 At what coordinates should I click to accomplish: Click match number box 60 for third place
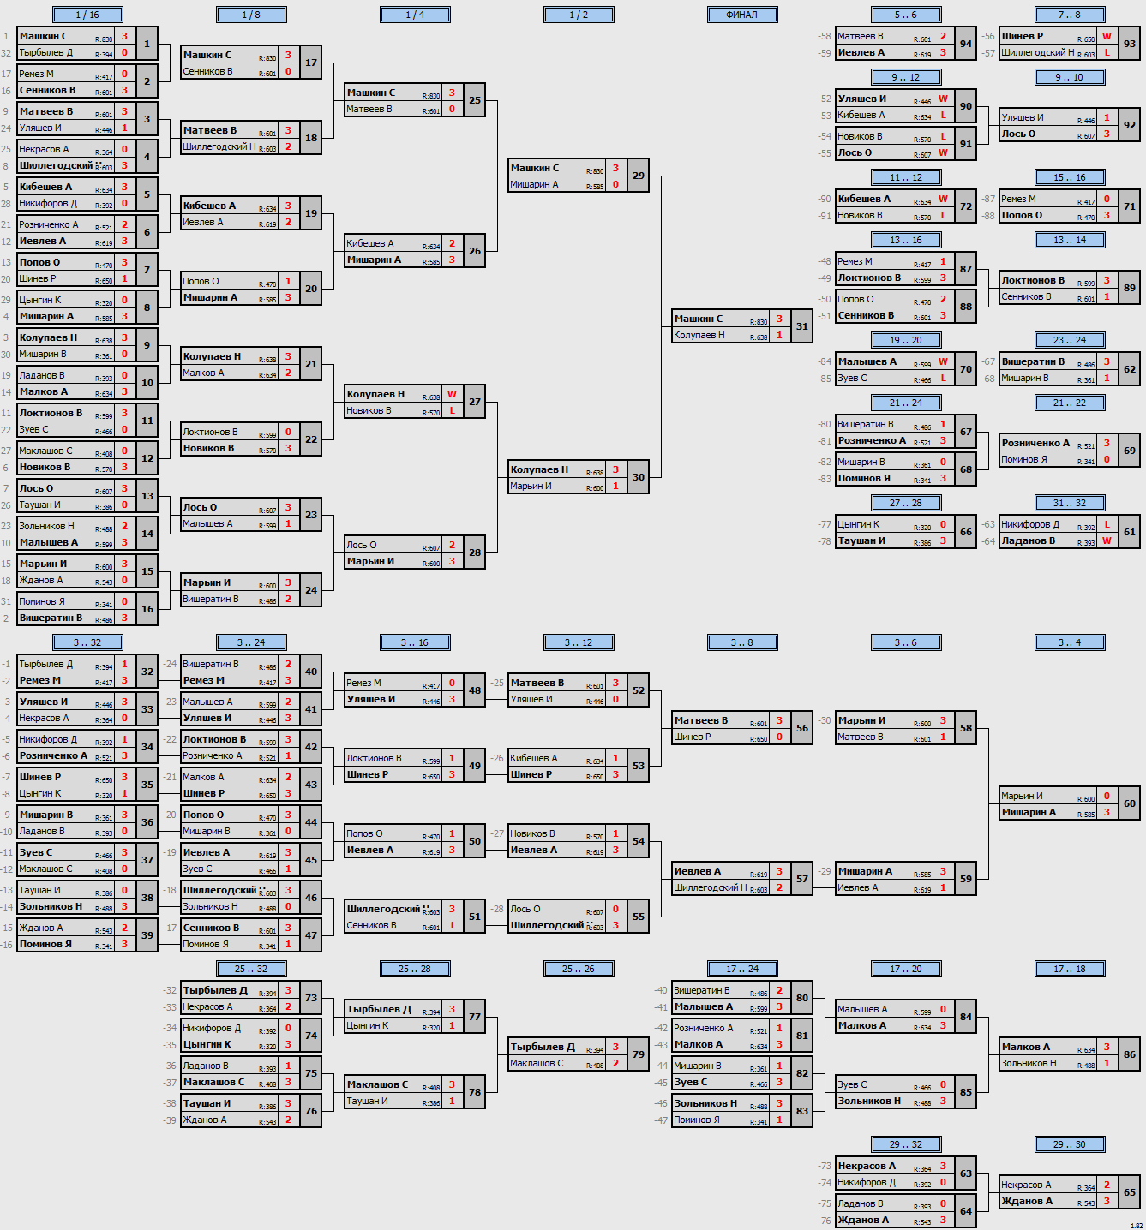coord(1129,803)
